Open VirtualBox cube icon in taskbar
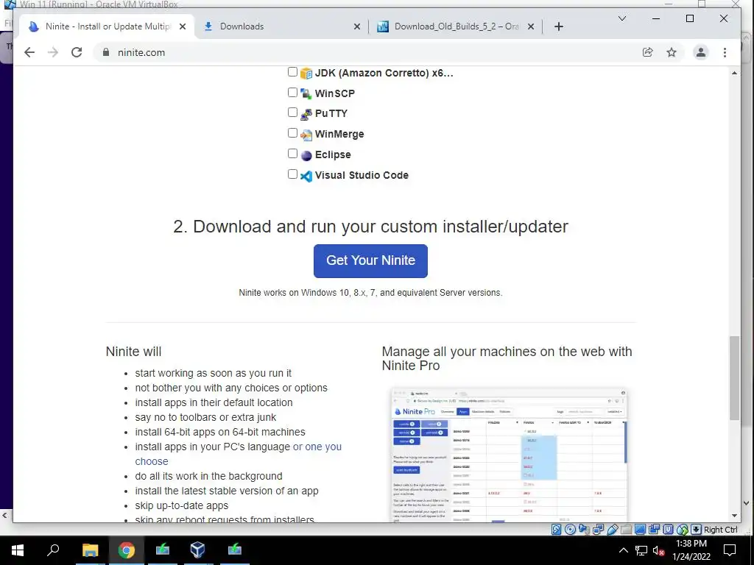 pos(197,550)
